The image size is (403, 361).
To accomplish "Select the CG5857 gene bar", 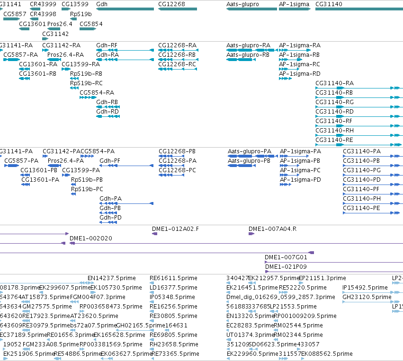I will pos(12,19).
